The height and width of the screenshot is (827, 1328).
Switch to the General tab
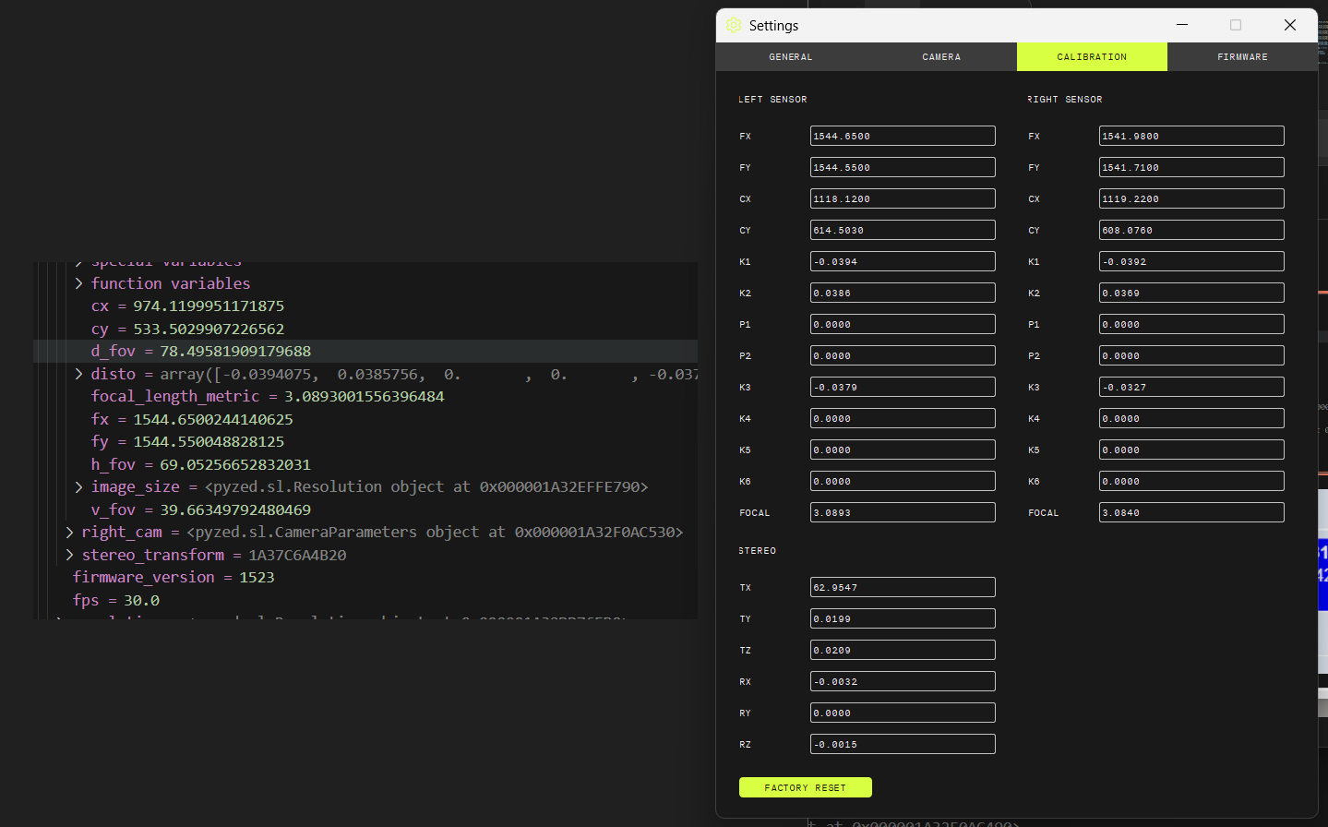[791, 57]
